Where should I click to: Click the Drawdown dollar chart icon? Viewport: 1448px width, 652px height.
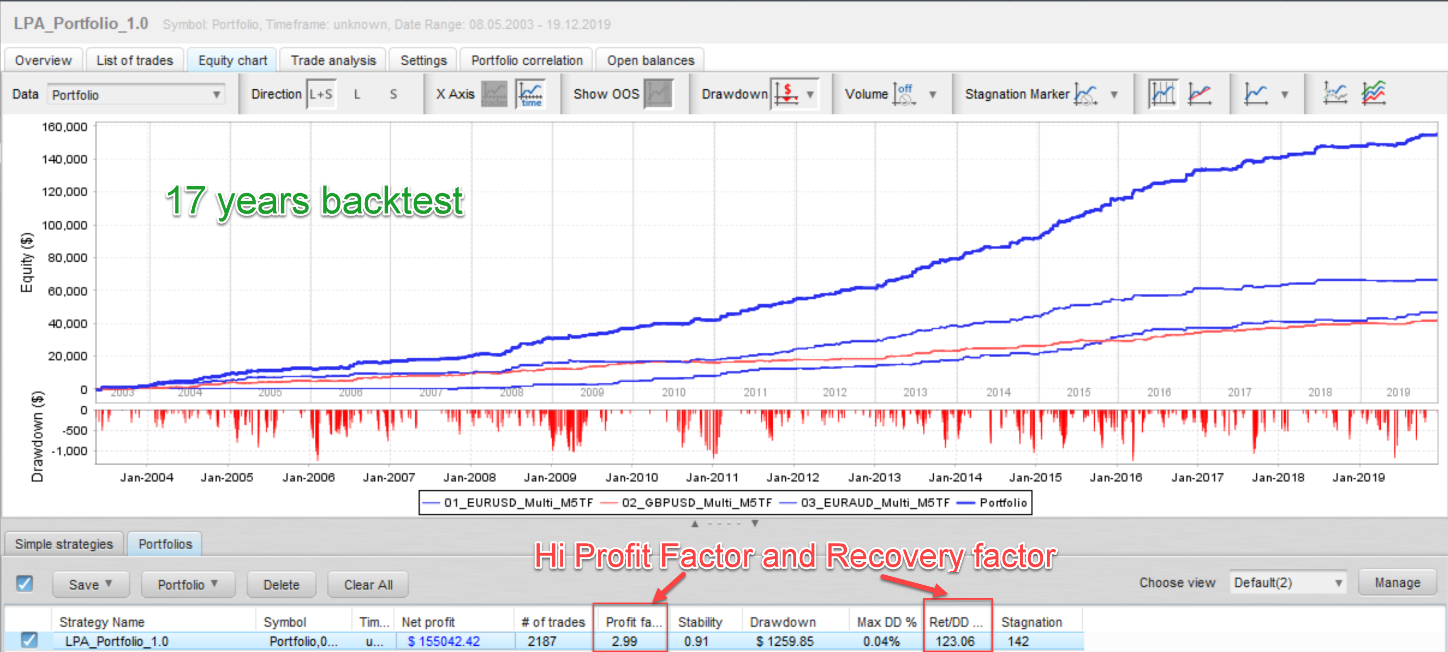tap(786, 94)
